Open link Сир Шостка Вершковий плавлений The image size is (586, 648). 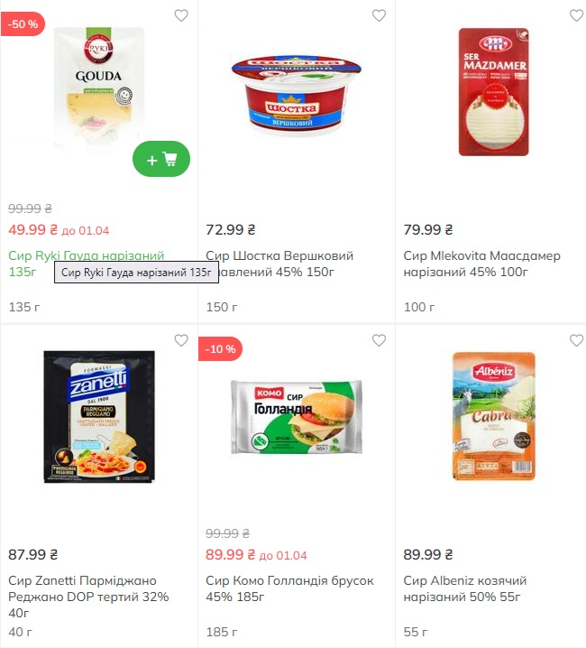tap(279, 264)
